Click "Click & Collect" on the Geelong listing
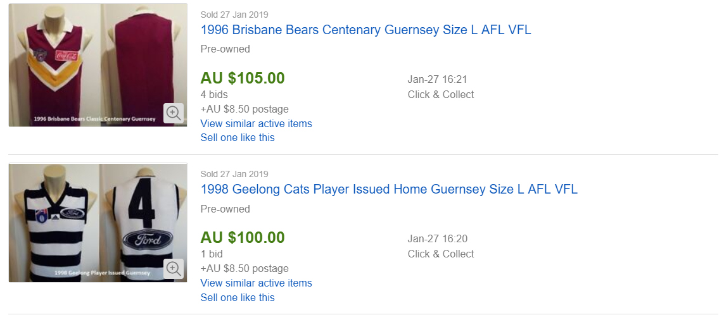Screen dimensions: 724x315 click(441, 254)
